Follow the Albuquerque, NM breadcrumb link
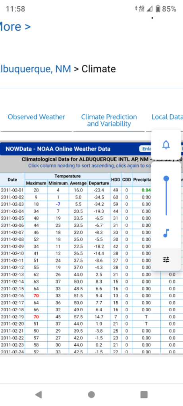This screenshot has height=406, width=183. (x=35, y=69)
